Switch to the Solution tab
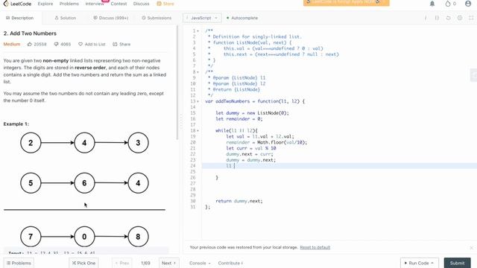Image resolution: width=477 pixels, height=268 pixels. pos(65,18)
